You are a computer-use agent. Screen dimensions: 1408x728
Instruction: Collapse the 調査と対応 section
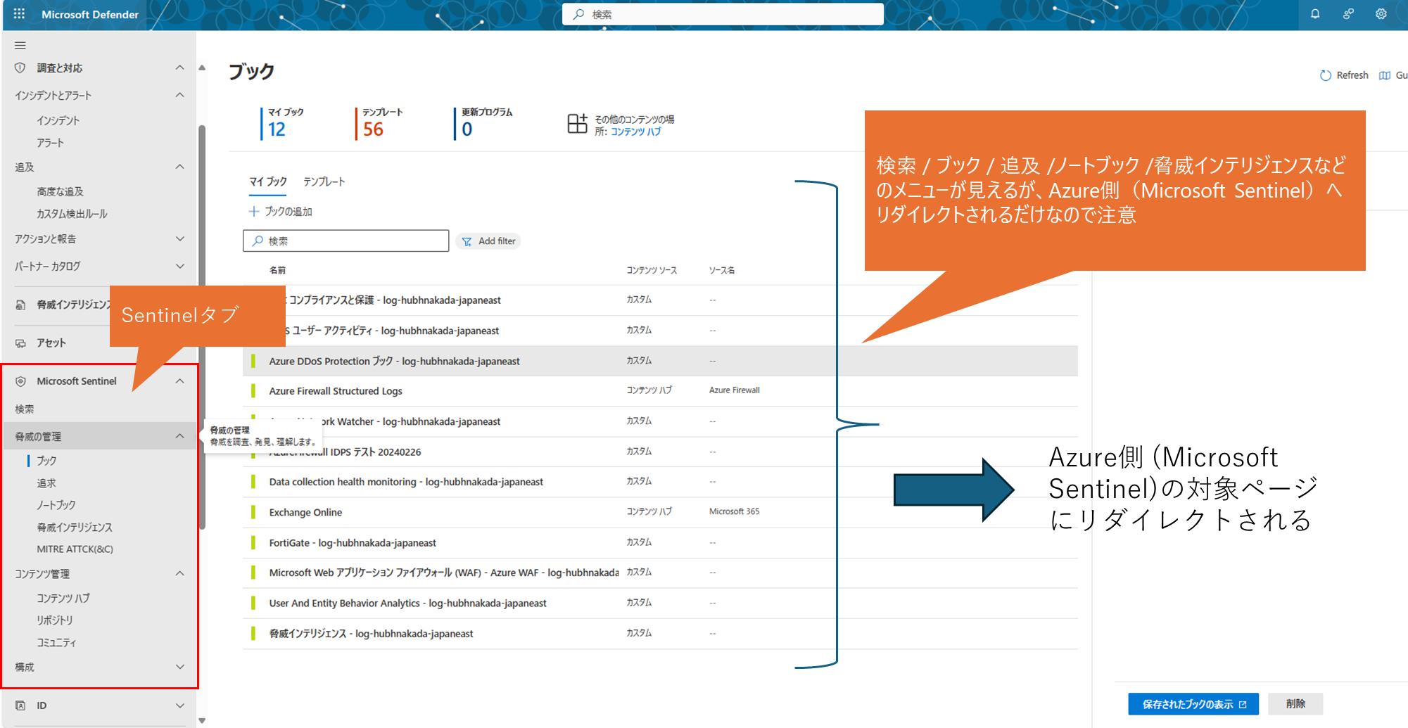pos(180,68)
